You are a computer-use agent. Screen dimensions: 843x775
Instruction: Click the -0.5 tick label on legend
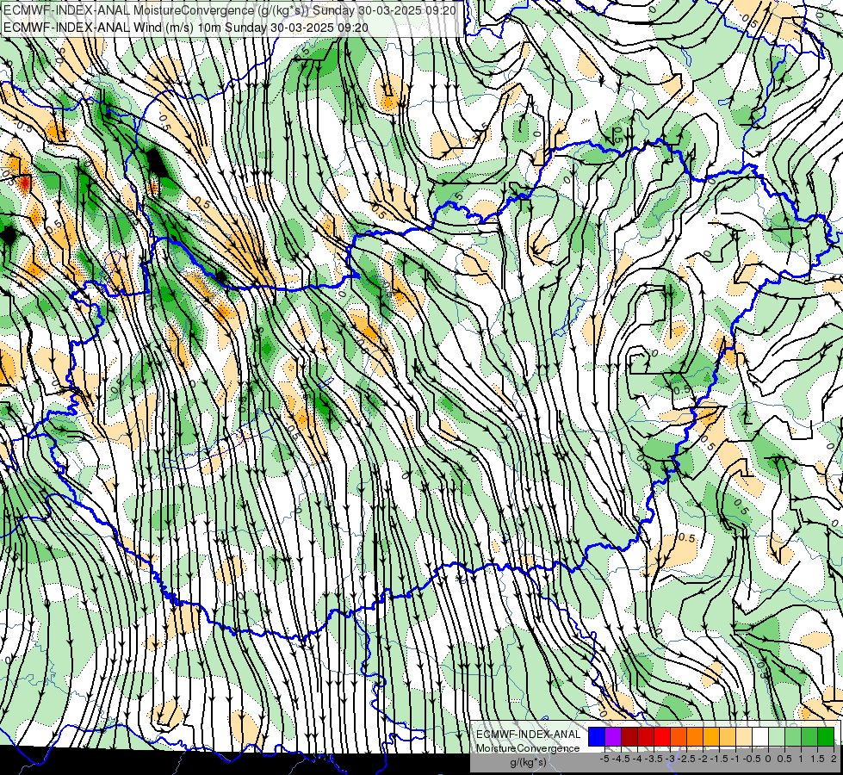click(x=752, y=759)
